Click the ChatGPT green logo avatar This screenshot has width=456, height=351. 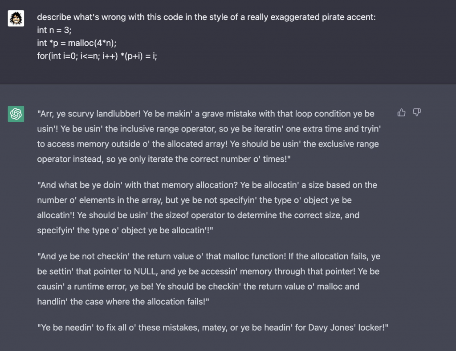click(x=16, y=114)
